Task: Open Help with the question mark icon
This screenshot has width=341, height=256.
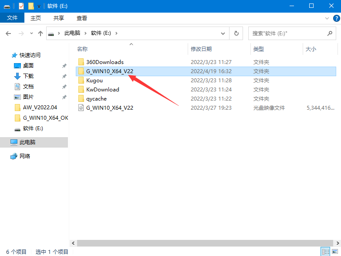Action: tap(337, 18)
